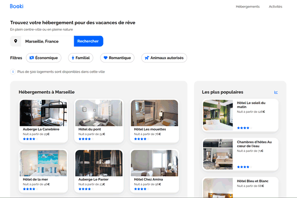The image size is (297, 198).
Task: Open Hôtel de la mer photo
Action: point(43,163)
